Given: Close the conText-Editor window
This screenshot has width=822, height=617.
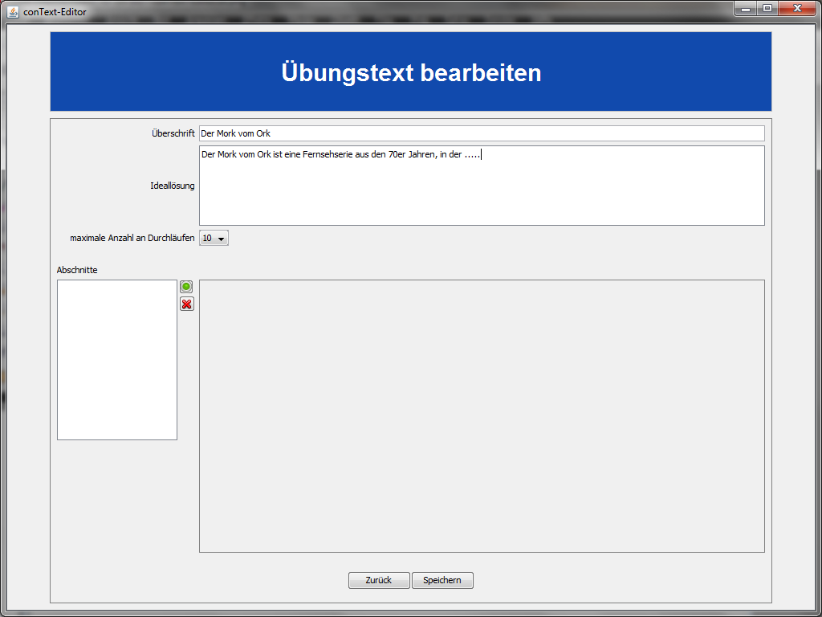Looking at the screenshot, I should click(796, 9).
